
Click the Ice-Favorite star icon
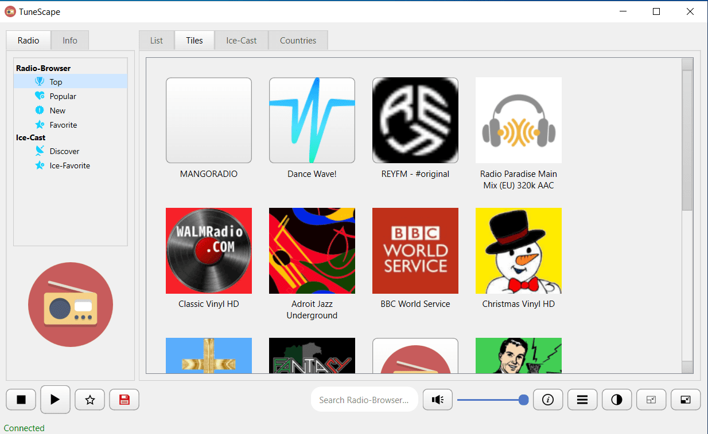click(x=40, y=165)
